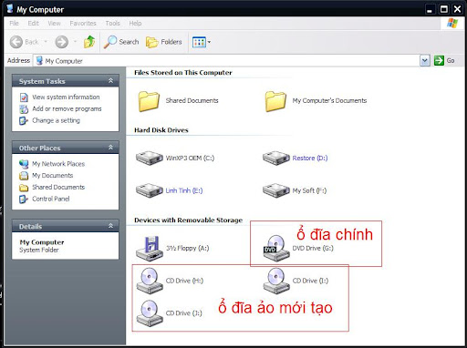Open My Network Places link
This screenshot has height=348, width=467.
[x=58, y=164]
